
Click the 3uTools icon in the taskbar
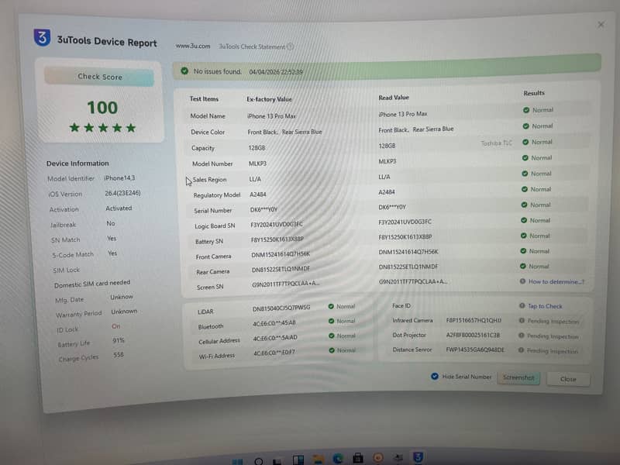coord(418,457)
